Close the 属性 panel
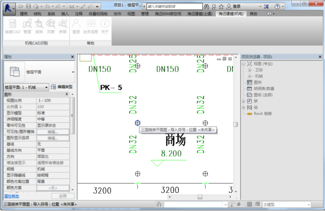325x211 pixels. tap(72, 57)
